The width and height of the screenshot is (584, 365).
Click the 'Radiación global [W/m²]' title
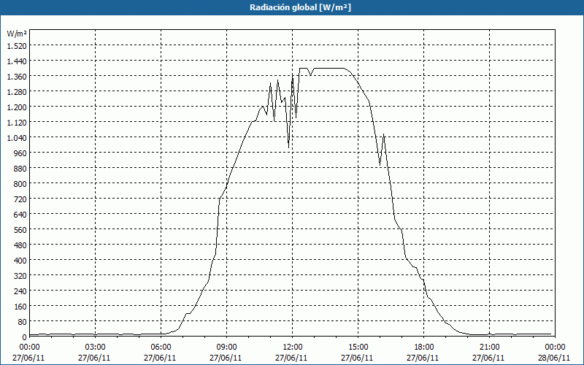(300, 7)
